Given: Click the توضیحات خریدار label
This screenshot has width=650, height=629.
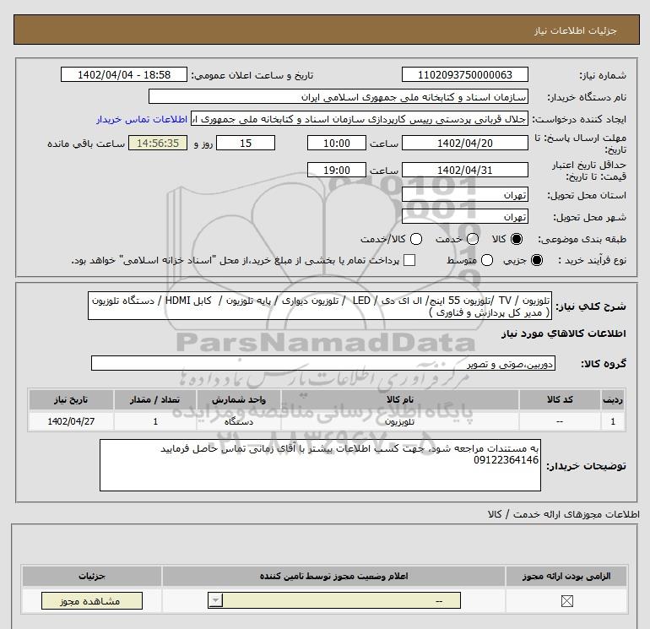Looking at the screenshot, I should click(x=586, y=466).
